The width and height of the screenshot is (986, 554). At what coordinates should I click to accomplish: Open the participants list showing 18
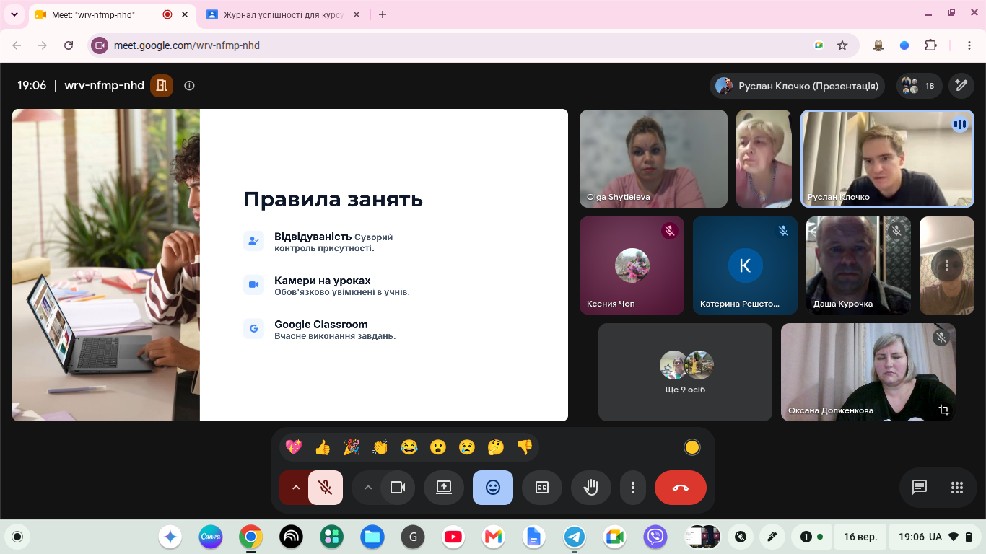919,86
